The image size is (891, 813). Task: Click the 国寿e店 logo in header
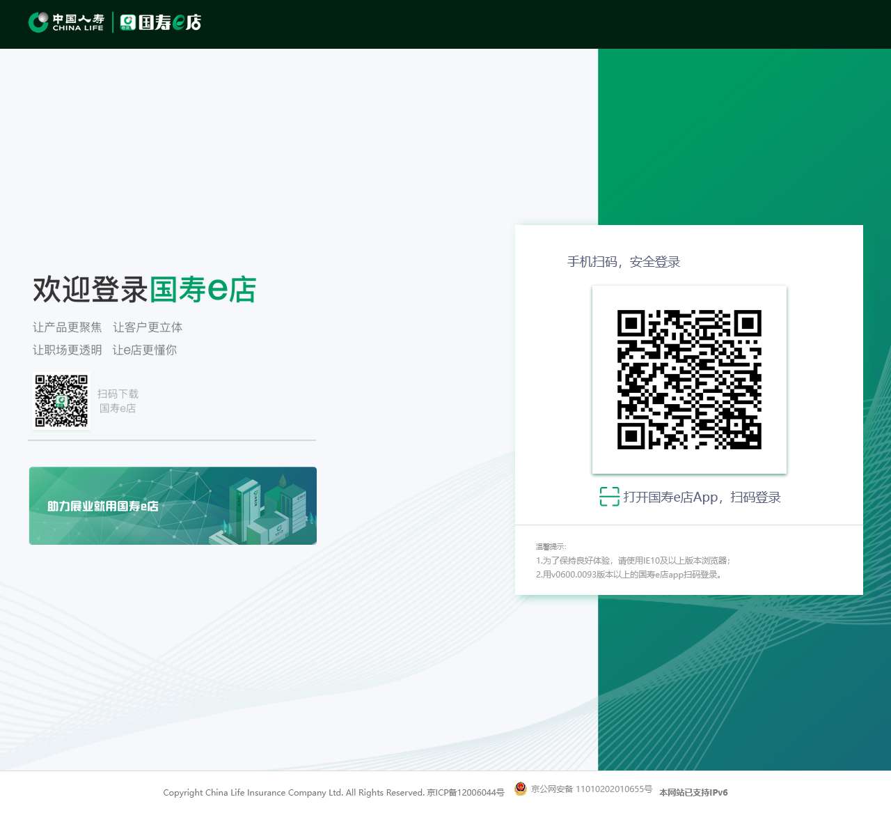coord(161,22)
